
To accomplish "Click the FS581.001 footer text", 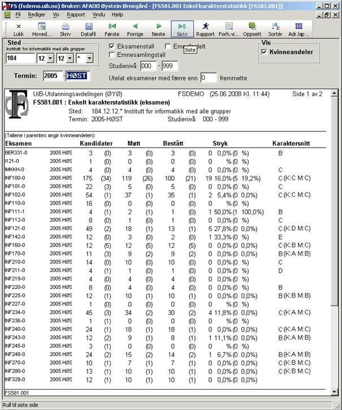I will 17,392.
